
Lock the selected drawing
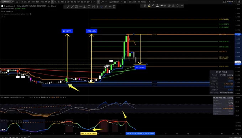tap(173, 6)
